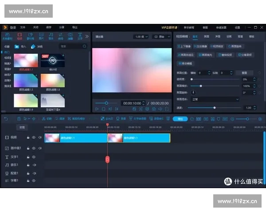The width and height of the screenshot is (266, 212).
Task: Toggle visibility eye of the 视频 track
Action: click(34, 137)
